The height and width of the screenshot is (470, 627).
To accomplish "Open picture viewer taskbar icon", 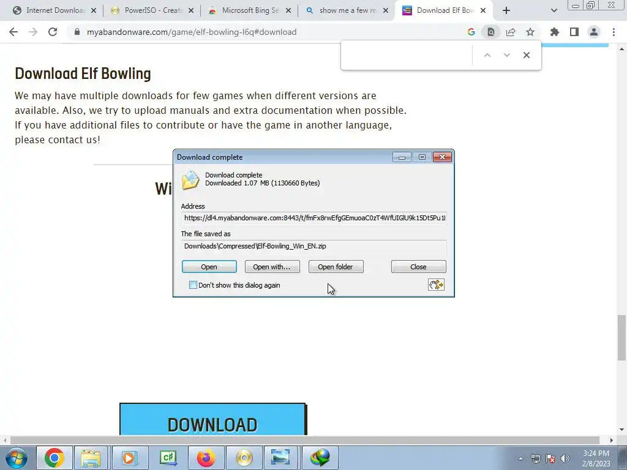I will (x=280, y=458).
